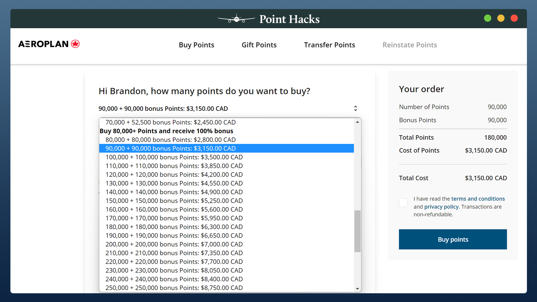Pick 190,000 + 190,000 bonus Points option
This screenshot has height=302, width=537.
point(227,236)
